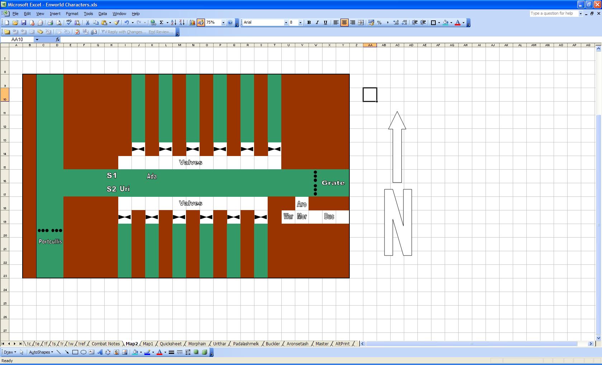Toggle Italic formatting
This screenshot has height=365, width=602.
pyautogui.click(x=317, y=23)
